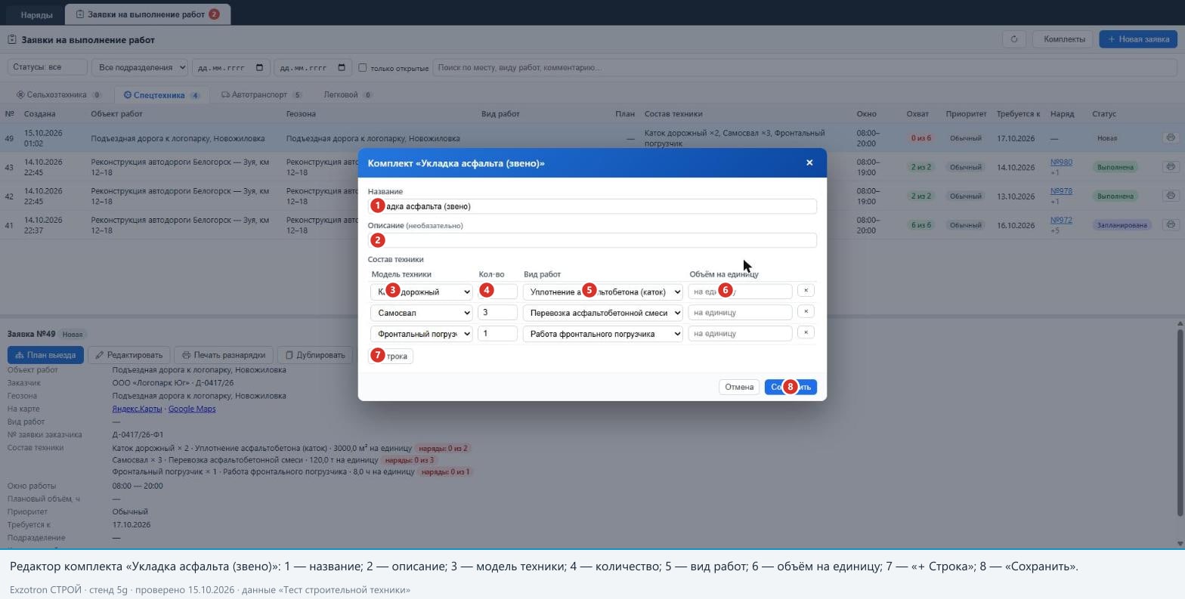Click the search field Поиск по месту, виду работ
Screen dimensions: 1185x599
(805, 67)
